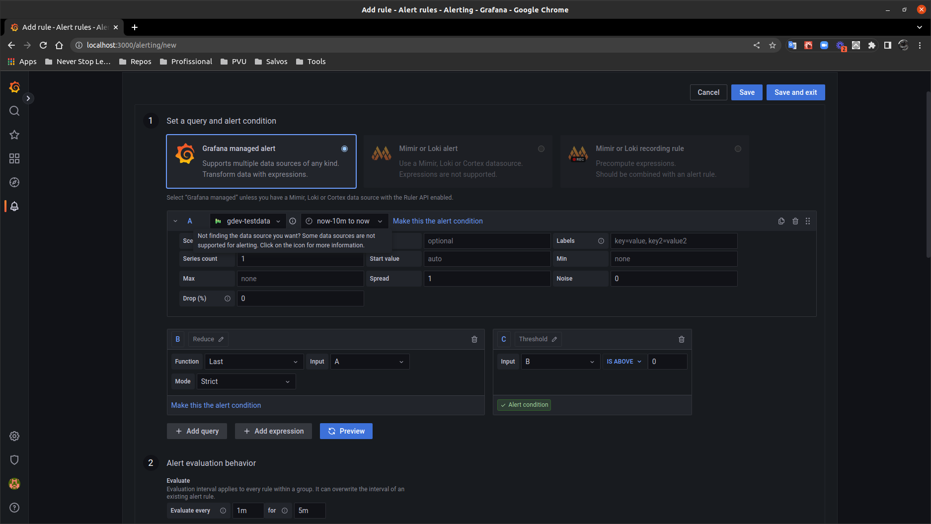Open the IS ABOVE condition dropdown

(624, 361)
